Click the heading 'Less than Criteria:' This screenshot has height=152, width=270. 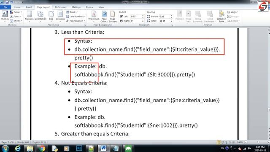click(83, 32)
